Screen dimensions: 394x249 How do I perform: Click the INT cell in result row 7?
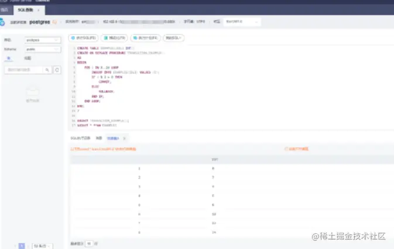(x=214, y=223)
